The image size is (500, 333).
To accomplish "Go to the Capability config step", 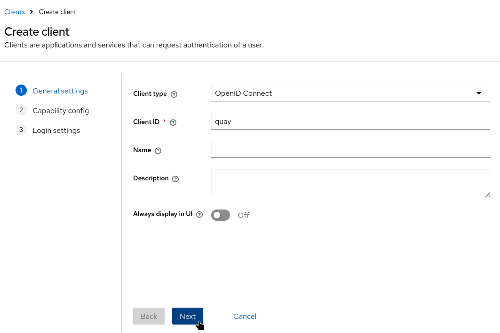I will [61, 111].
